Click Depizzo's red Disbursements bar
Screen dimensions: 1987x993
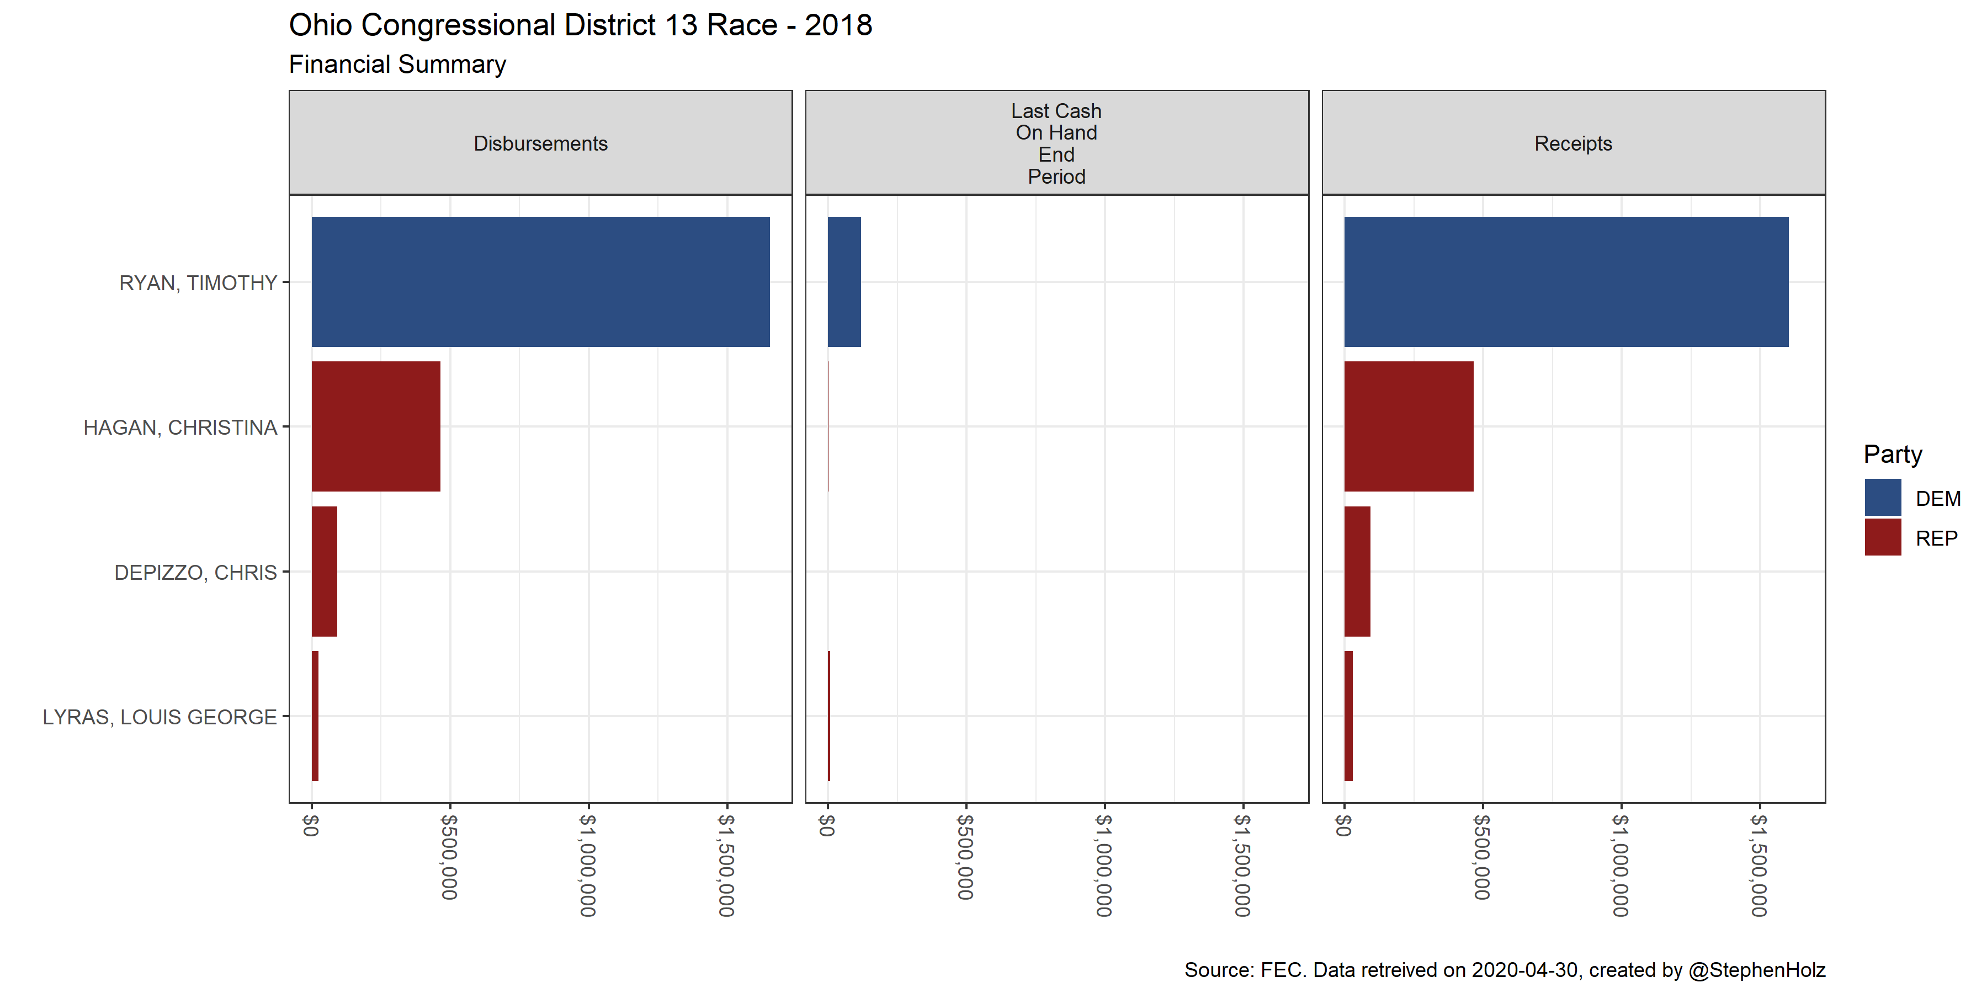tap(324, 572)
